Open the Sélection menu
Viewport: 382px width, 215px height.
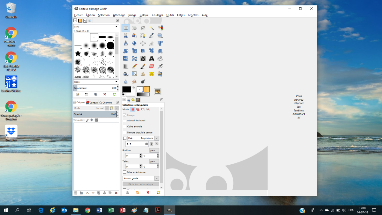pyautogui.click(x=104, y=15)
